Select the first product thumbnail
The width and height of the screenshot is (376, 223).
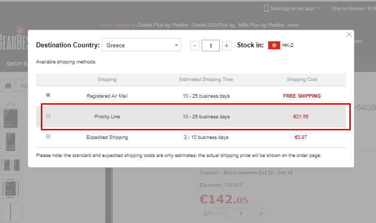11,118
